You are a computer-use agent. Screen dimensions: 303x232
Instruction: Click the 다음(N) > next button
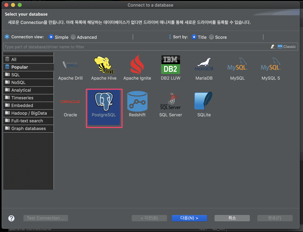click(189, 218)
